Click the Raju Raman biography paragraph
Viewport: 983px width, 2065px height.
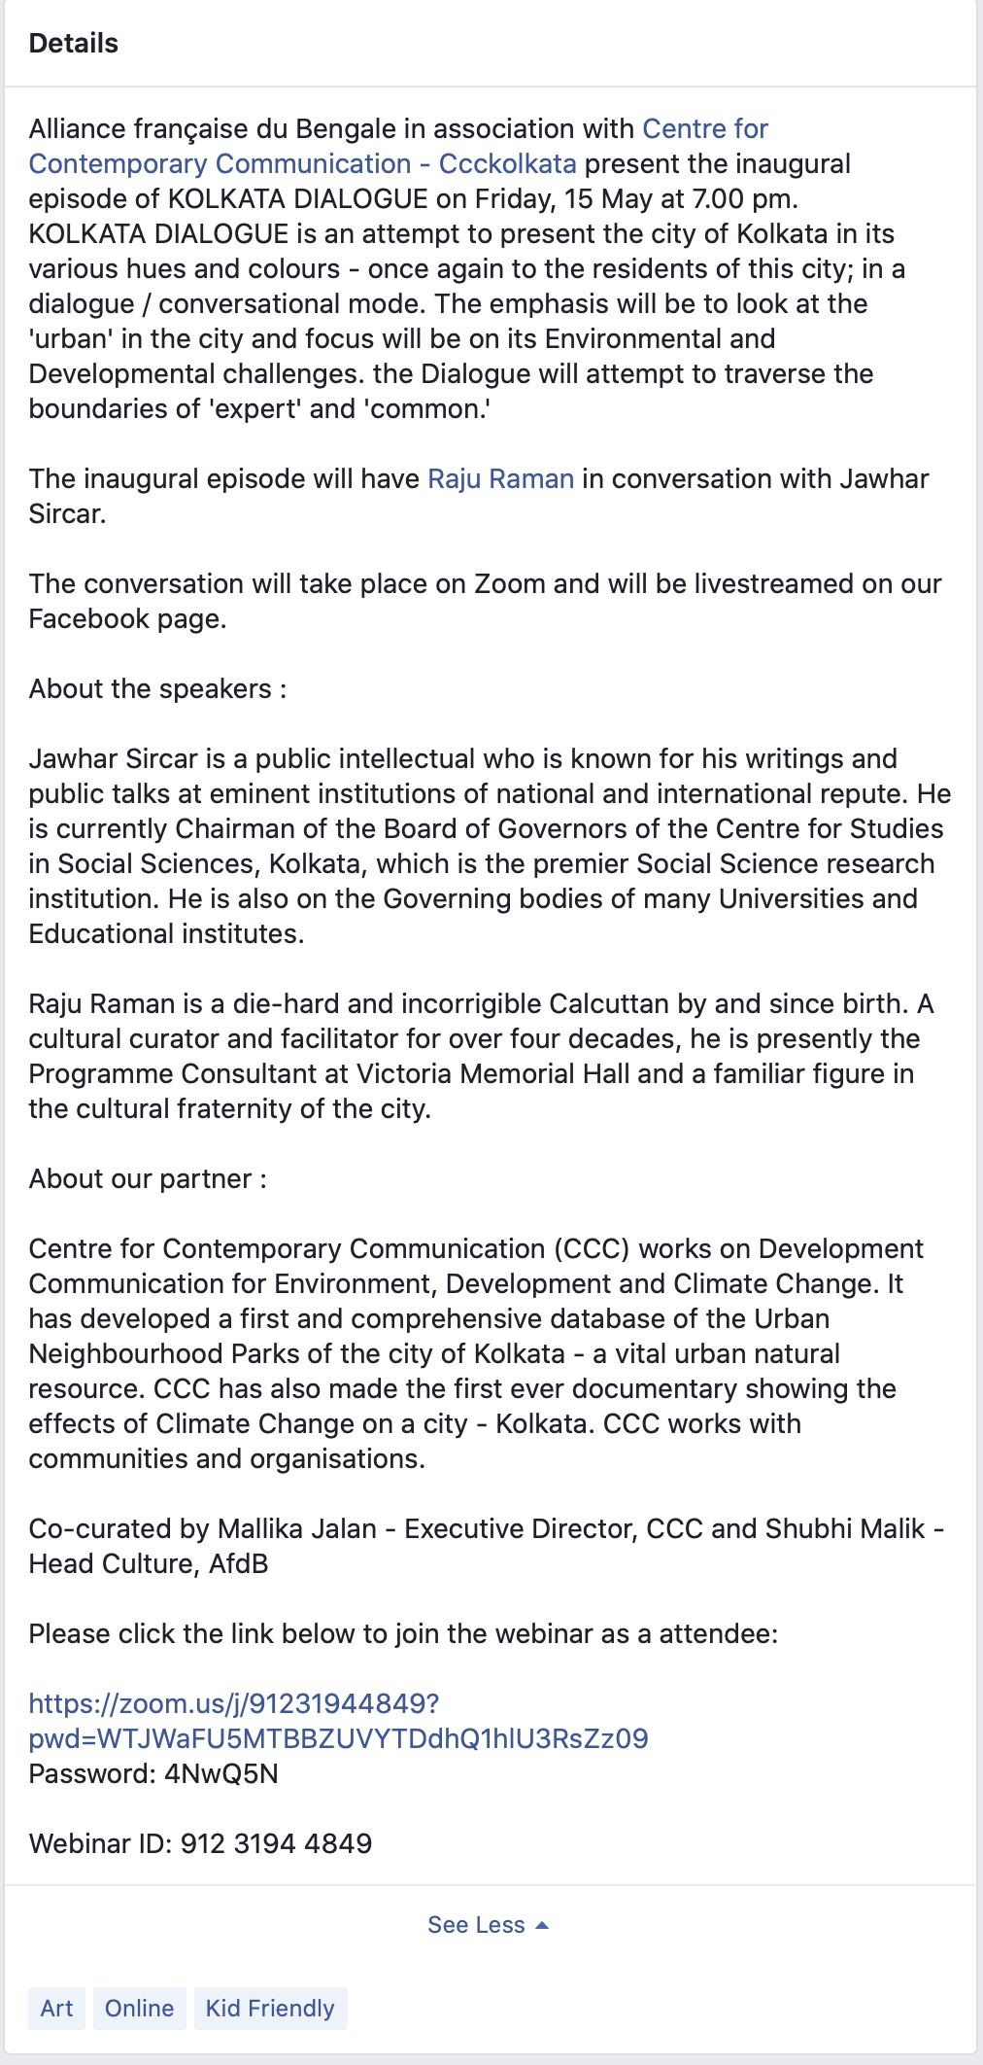coord(482,1057)
